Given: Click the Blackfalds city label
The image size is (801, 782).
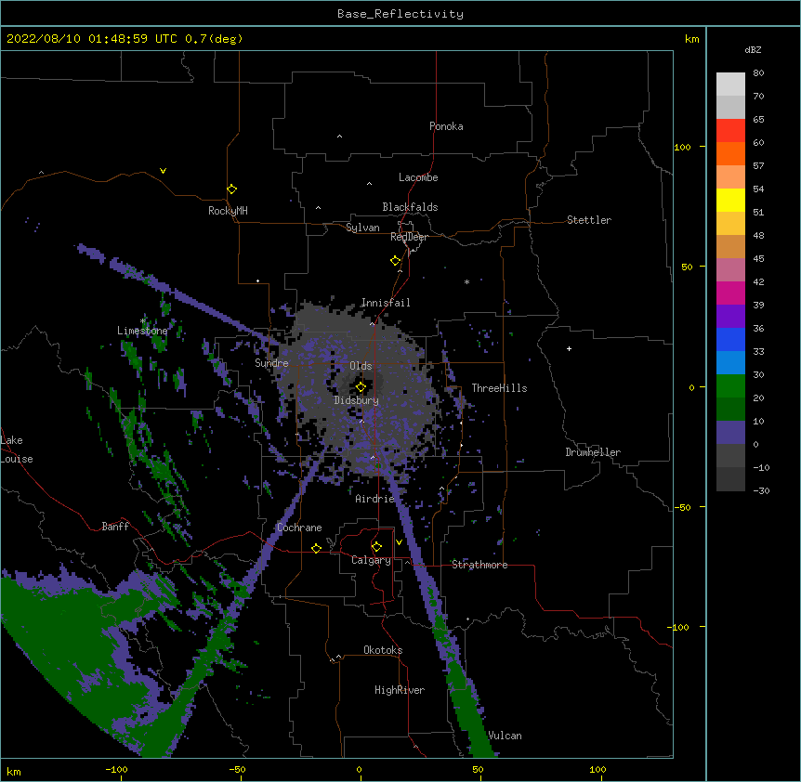Looking at the screenshot, I should (x=410, y=207).
